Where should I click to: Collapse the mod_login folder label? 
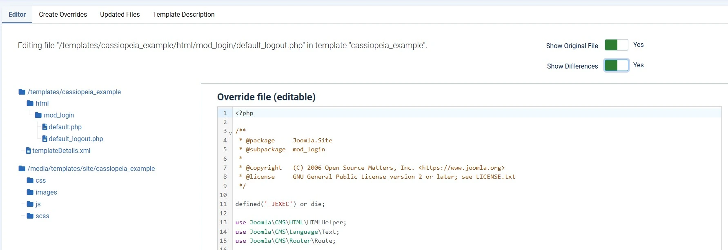(x=59, y=115)
